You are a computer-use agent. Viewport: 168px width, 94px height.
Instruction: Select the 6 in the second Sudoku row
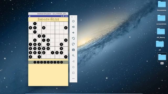(30, 28)
